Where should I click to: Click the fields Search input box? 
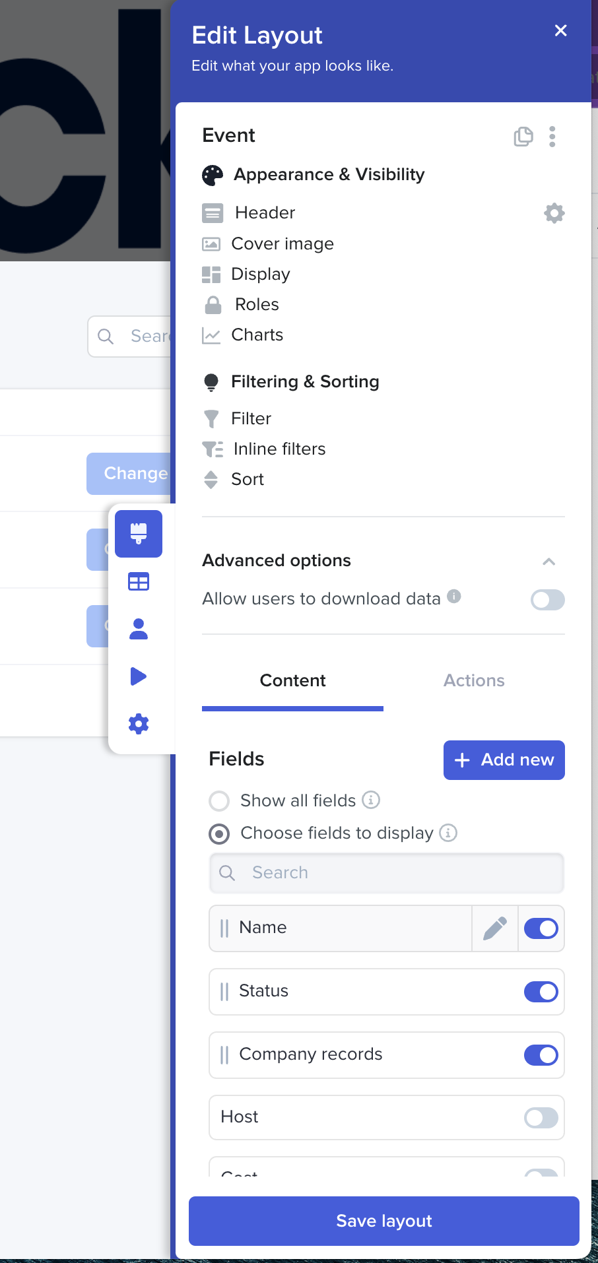[387, 873]
